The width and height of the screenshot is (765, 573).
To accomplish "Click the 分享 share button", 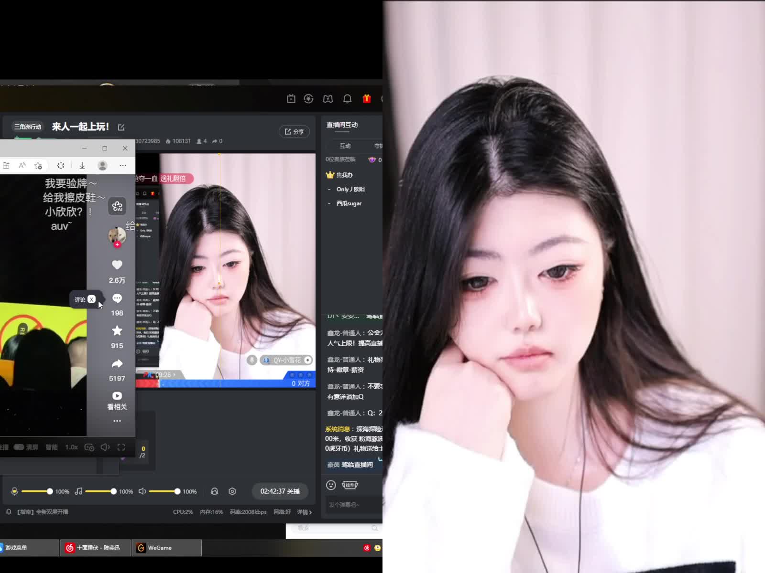I will pyautogui.click(x=294, y=132).
